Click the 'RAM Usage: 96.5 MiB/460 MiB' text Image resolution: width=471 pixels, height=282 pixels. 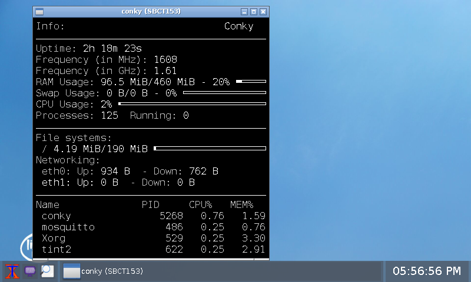tap(115, 82)
